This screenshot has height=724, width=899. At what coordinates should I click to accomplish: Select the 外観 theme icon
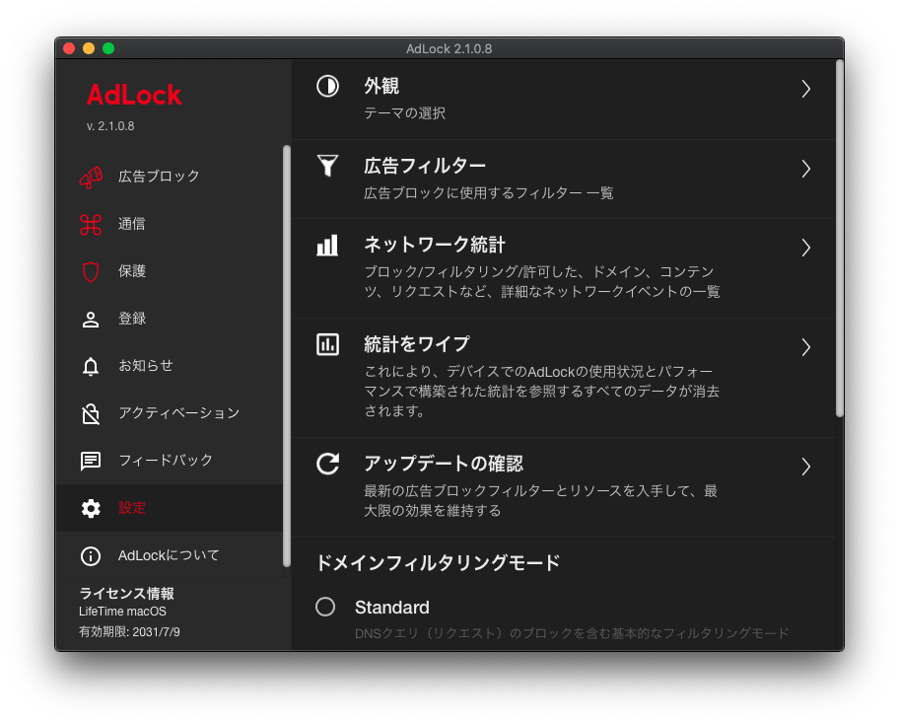325,86
